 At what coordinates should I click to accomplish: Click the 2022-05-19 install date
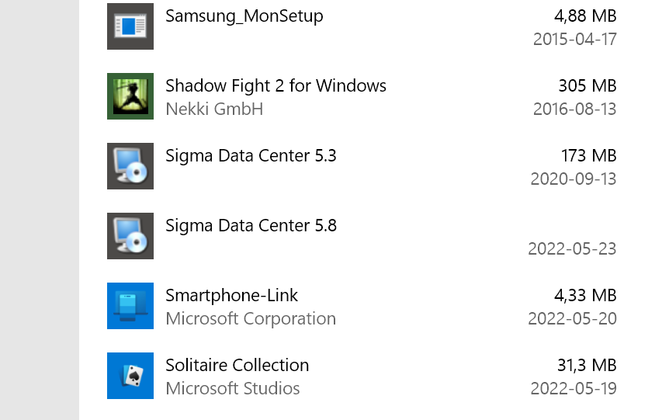pyautogui.click(x=574, y=389)
